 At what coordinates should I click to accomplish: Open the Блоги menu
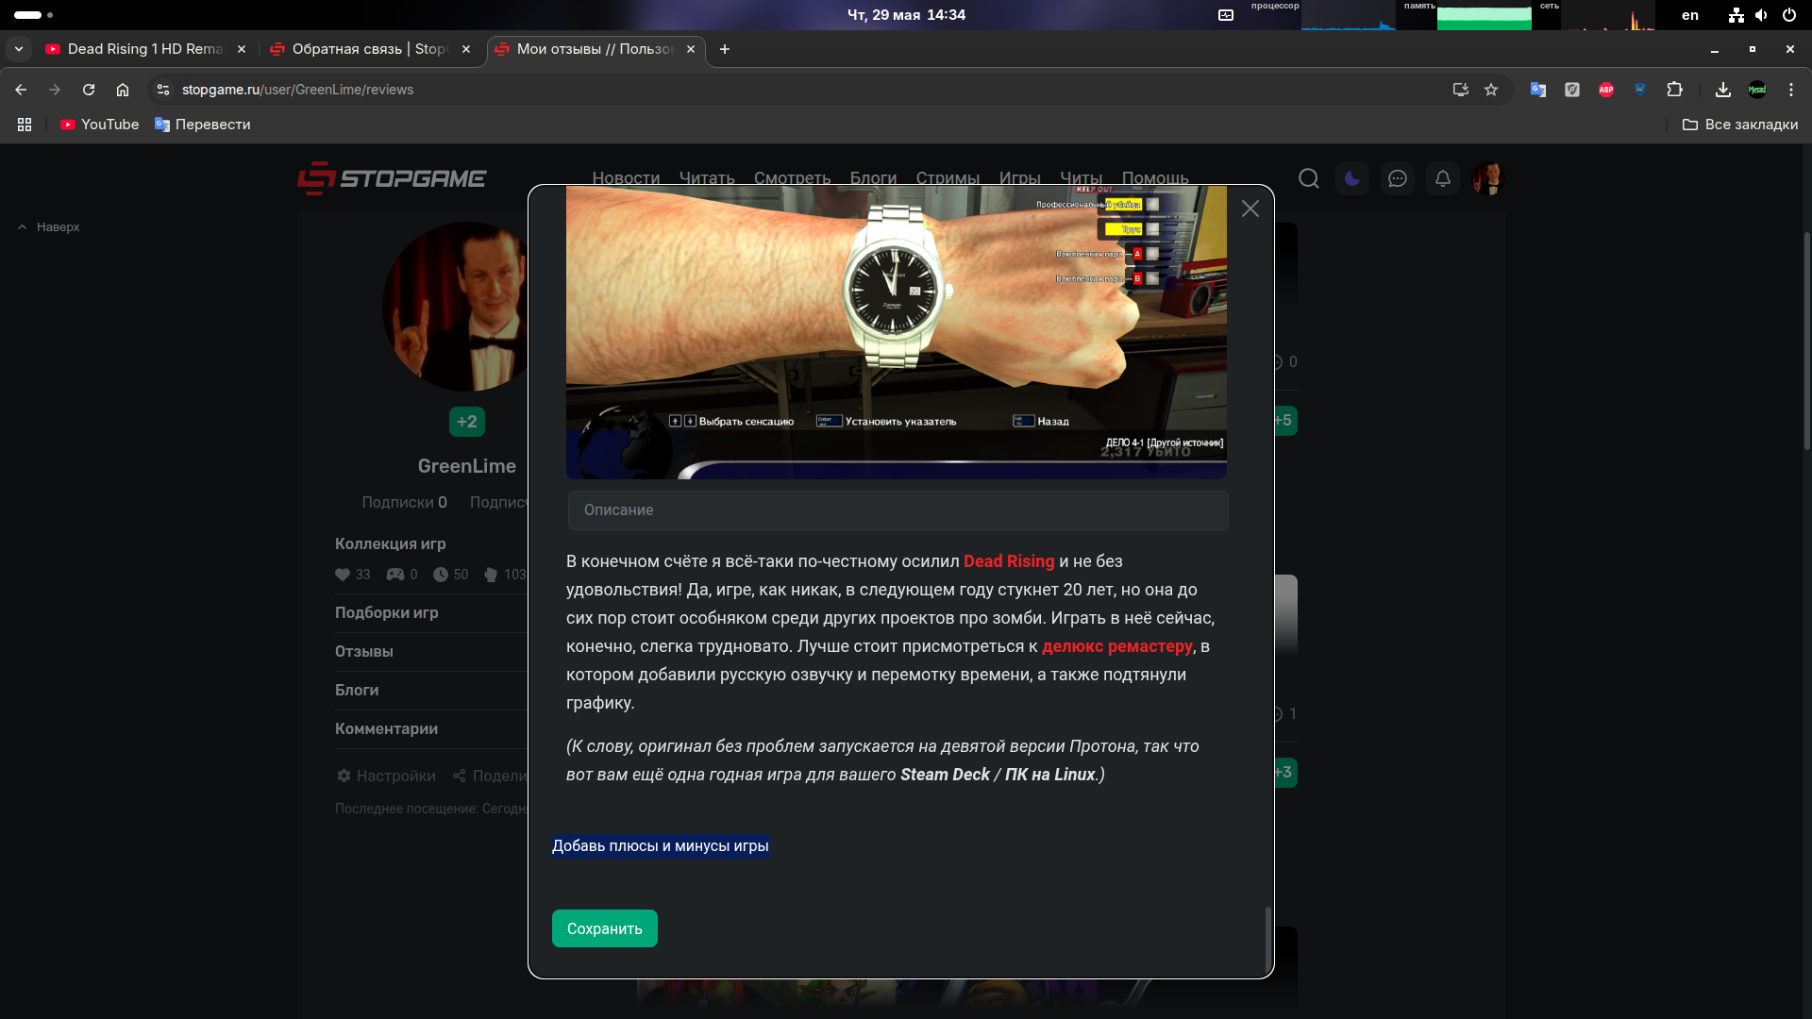click(x=873, y=178)
